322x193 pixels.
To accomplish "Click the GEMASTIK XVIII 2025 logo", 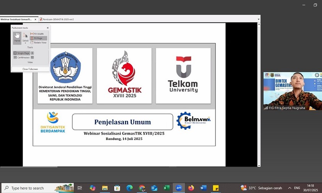I will [x=125, y=74].
